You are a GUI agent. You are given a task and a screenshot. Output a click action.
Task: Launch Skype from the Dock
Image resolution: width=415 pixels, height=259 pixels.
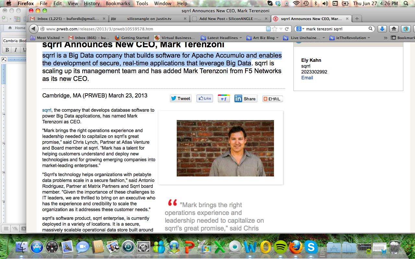(x=311, y=247)
